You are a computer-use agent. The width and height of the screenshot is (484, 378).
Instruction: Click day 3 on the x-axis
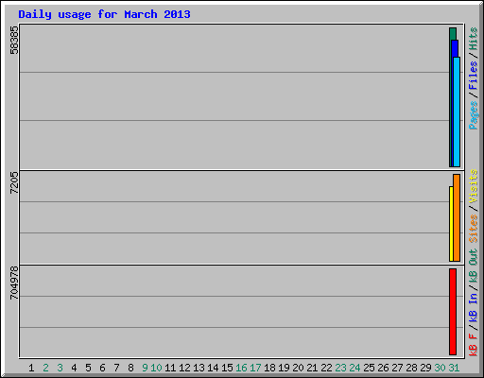tap(60, 368)
